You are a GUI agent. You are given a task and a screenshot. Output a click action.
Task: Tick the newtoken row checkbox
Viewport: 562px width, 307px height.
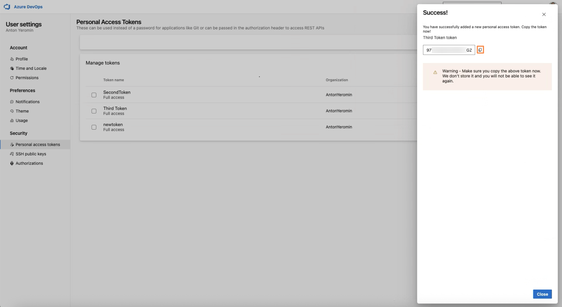pyautogui.click(x=94, y=127)
